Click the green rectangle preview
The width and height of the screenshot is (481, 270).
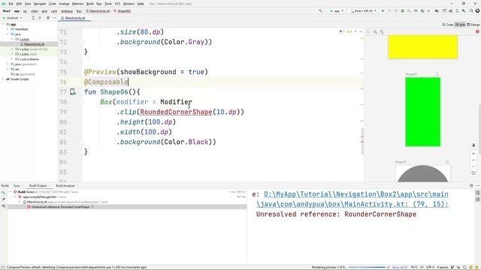click(422, 112)
